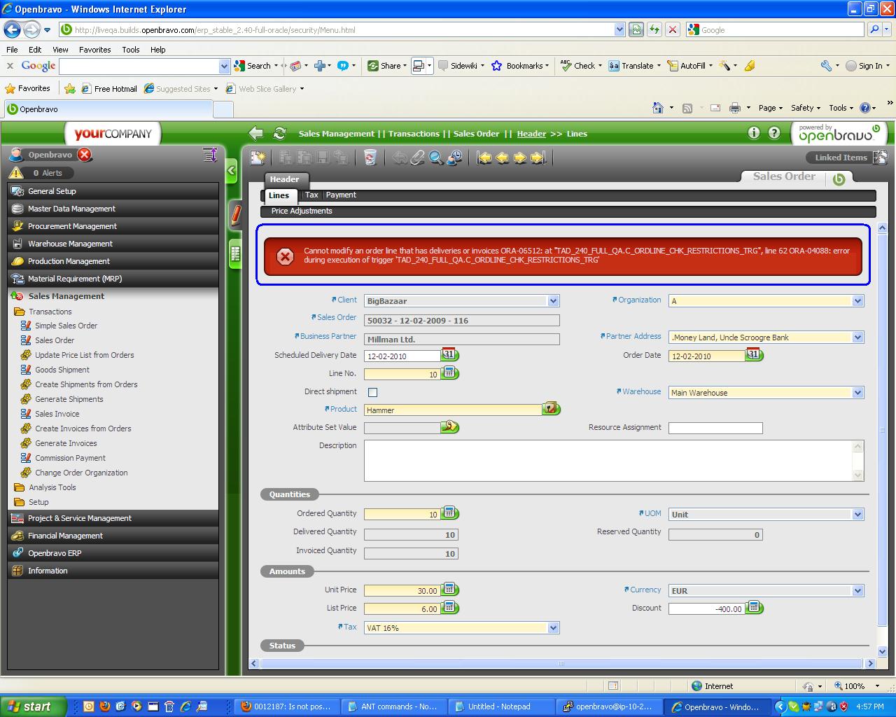The height and width of the screenshot is (717, 896).
Task: Open calculator for Ordered Quantity
Action: coord(450,513)
